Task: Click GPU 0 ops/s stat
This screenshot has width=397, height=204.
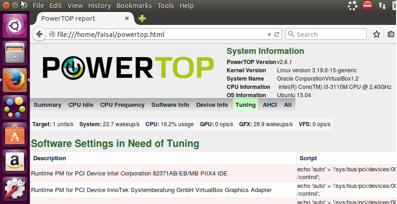Action: click(x=217, y=124)
